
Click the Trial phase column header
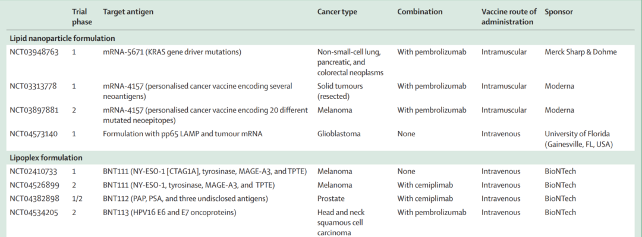[x=82, y=17]
